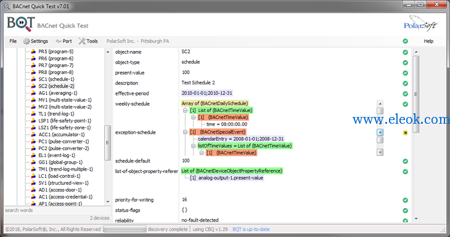Select SV1 (structured-view-1) object
This screenshot has height=237, width=450.
[x=63, y=183]
